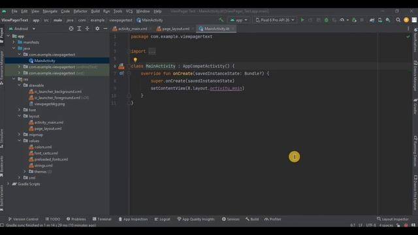The height and width of the screenshot is (235, 418).
Task: Click Expand All in project panel
Action: click(79, 29)
